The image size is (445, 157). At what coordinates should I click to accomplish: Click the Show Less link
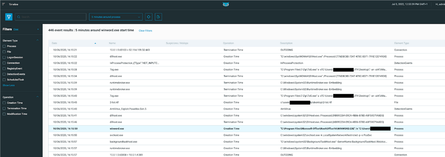[8, 85]
